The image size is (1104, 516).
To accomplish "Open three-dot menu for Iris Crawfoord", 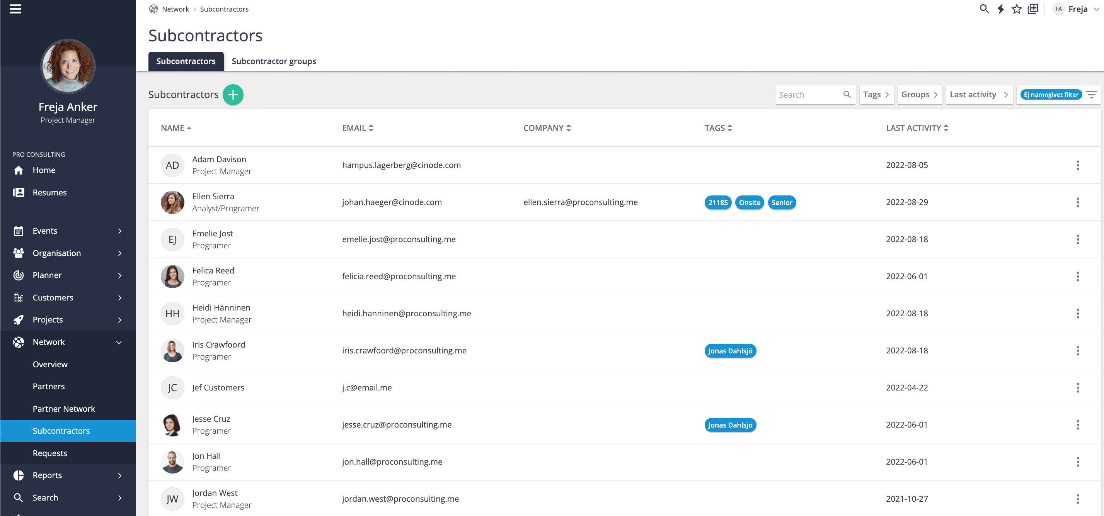I will 1077,351.
